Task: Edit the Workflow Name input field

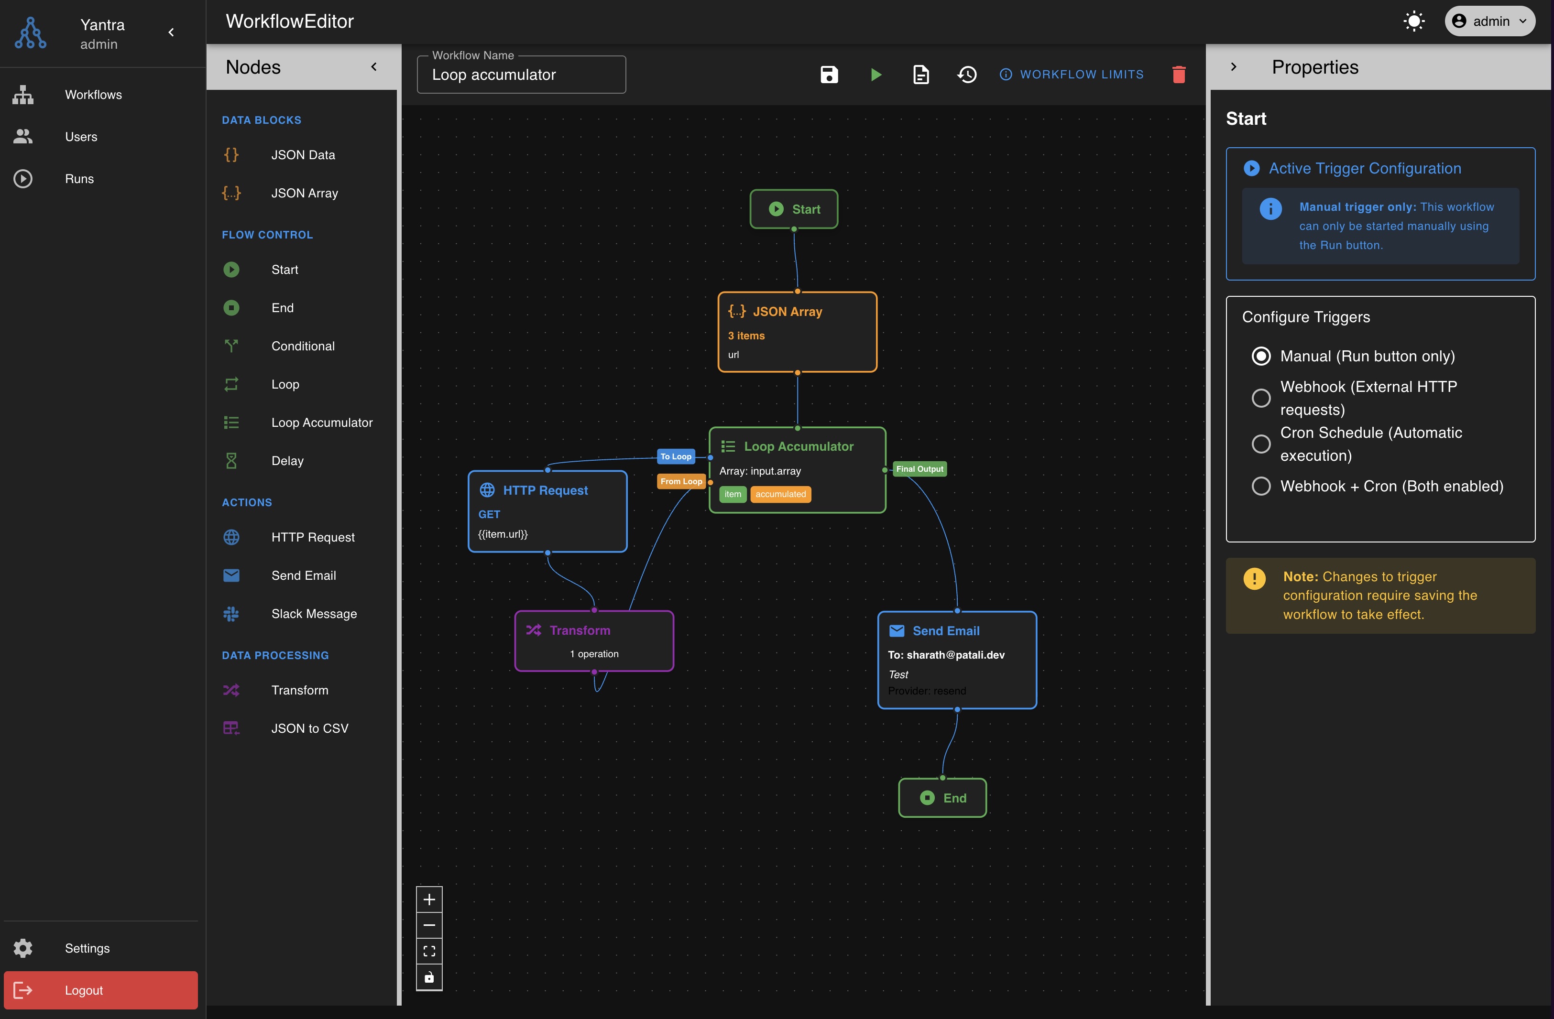Action: [520, 75]
